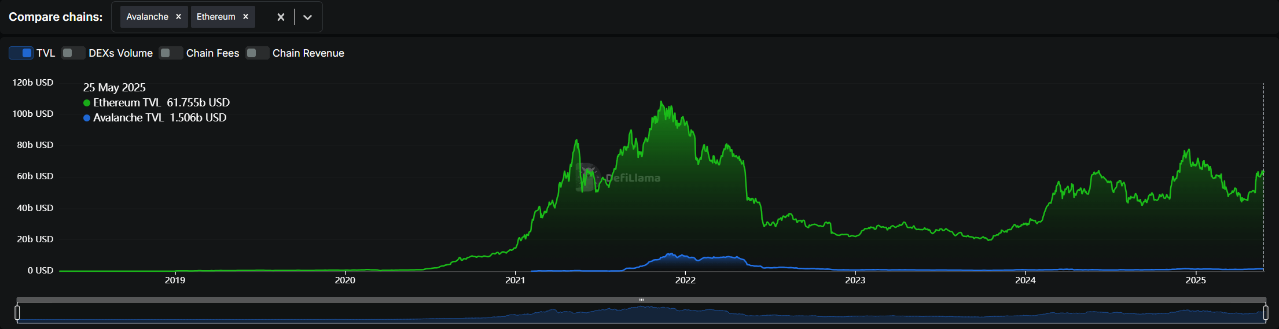Toggle the TVL switch off
Viewport: 1279px width, 329px height.
(x=21, y=53)
